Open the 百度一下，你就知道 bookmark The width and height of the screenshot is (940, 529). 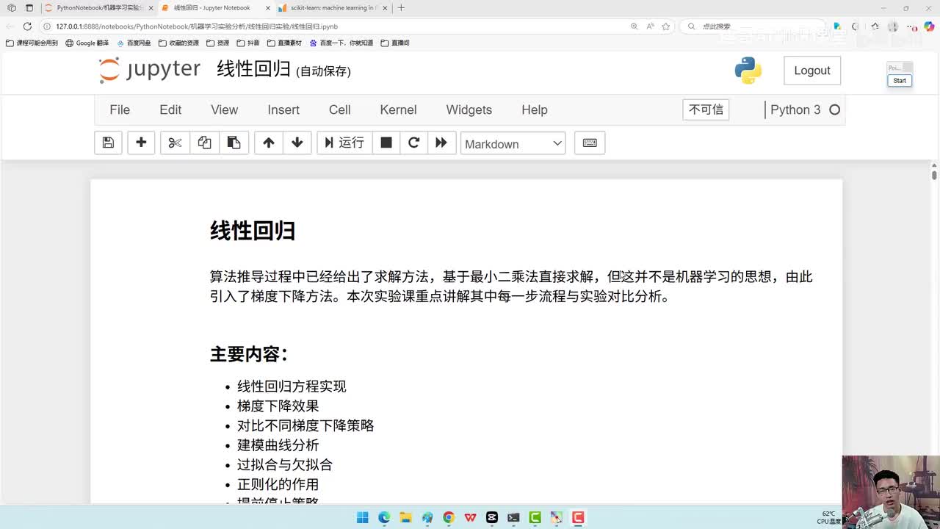(x=341, y=43)
